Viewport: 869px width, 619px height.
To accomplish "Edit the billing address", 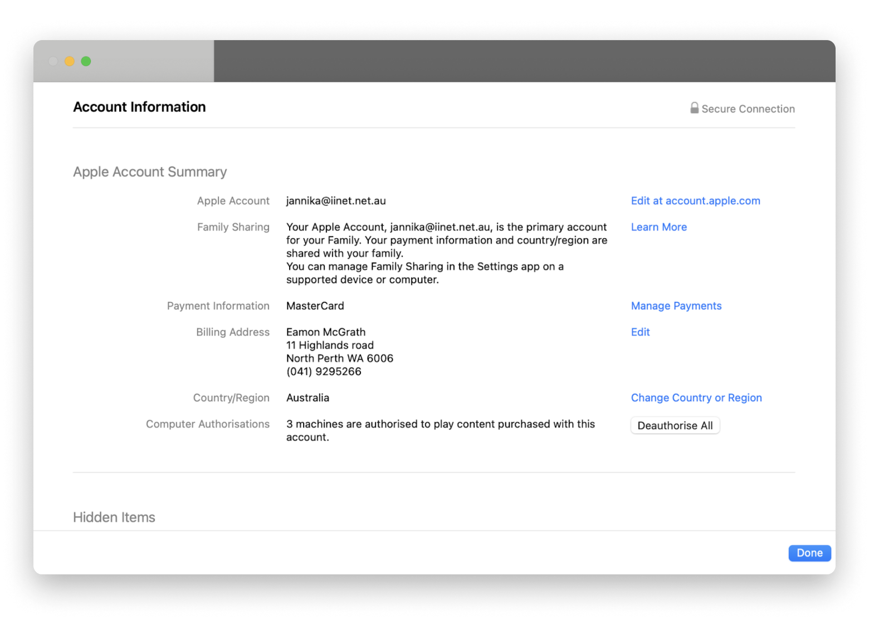I will pos(641,332).
